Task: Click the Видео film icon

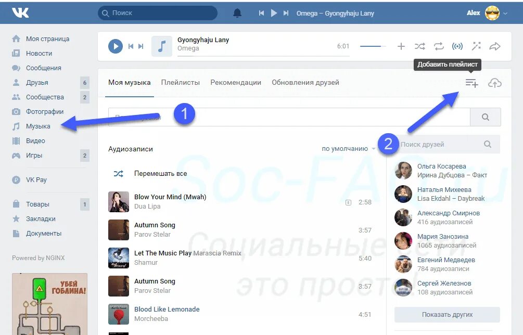Action: pos(16,141)
